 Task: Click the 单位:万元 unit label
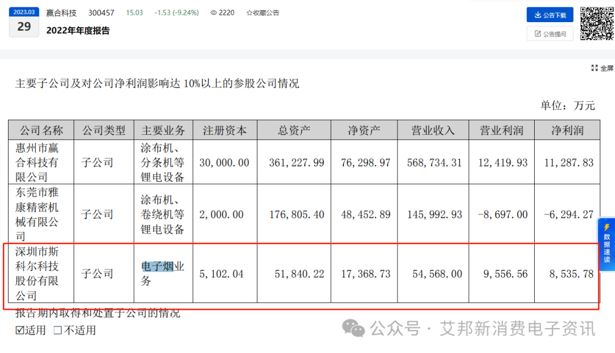click(568, 106)
